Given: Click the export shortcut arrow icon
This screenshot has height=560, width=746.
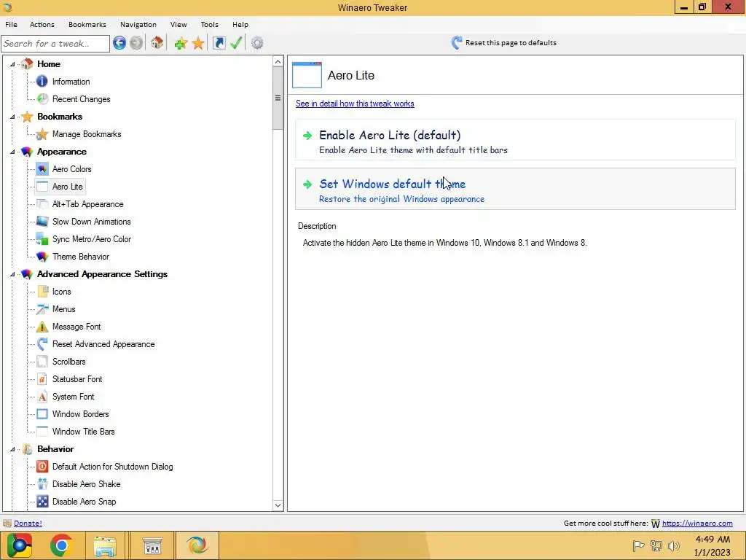Looking at the screenshot, I should point(219,43).
